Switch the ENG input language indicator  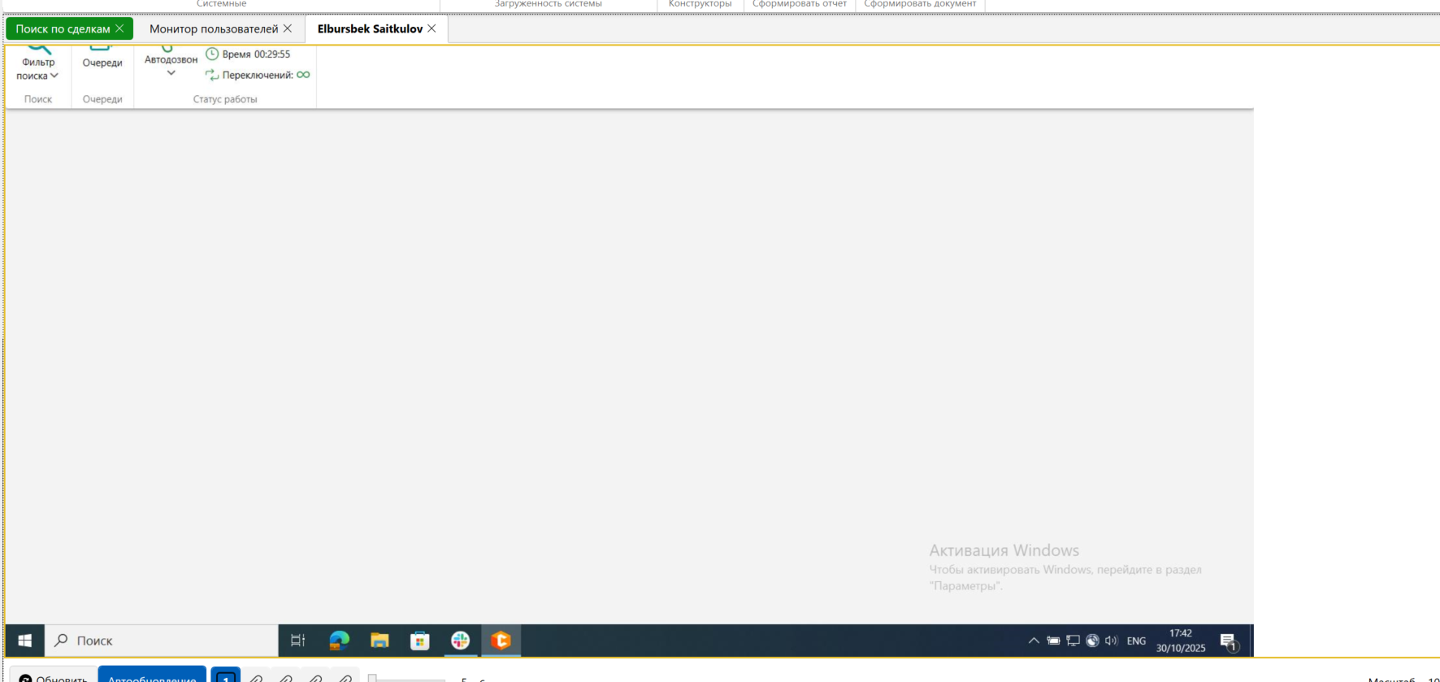[1136, 641]
